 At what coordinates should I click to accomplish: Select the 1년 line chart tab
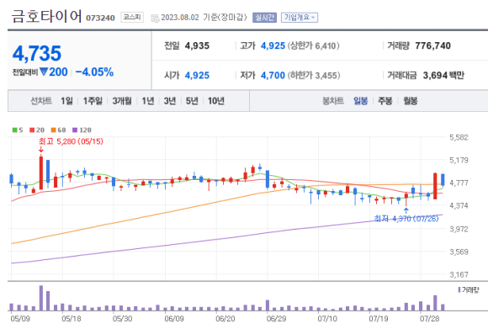[x=148, y=101]
